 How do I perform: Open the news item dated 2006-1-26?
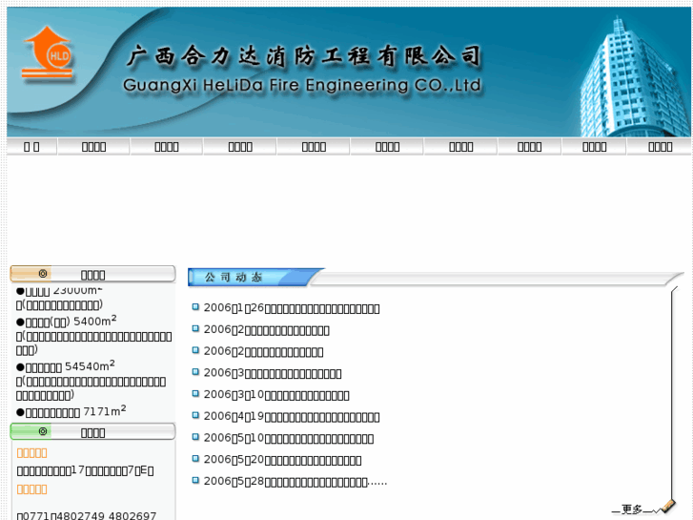point(292,308)
